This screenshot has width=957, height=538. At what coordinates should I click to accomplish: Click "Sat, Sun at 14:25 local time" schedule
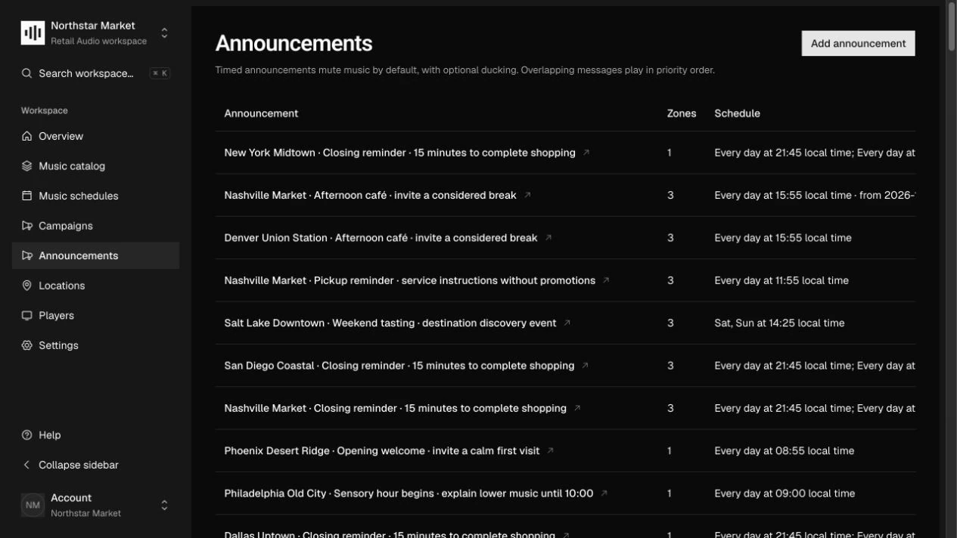coord(779,323)
